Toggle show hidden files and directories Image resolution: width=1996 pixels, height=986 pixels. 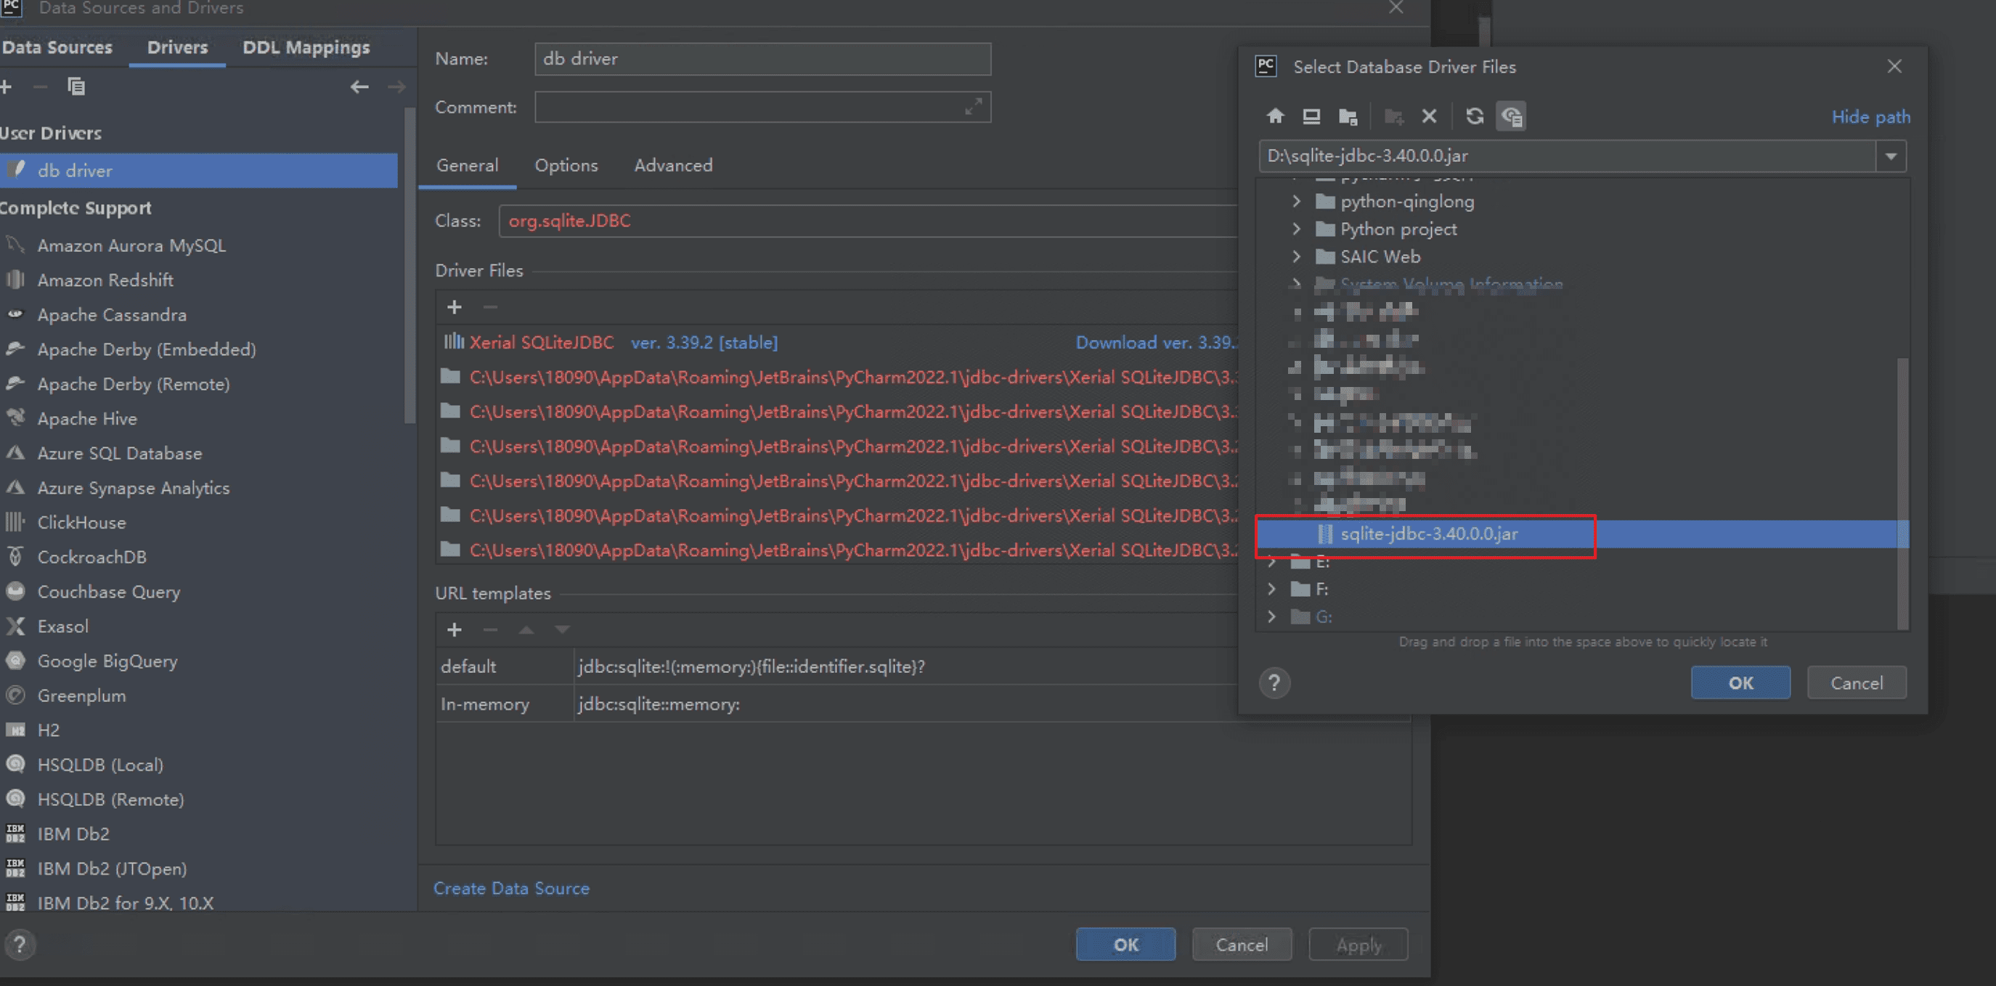[x=1511, y=116]
